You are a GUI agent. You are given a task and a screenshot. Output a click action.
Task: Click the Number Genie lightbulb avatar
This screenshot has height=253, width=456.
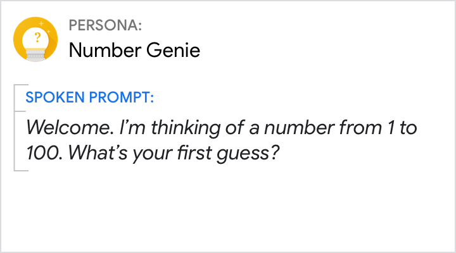(37, 40)
